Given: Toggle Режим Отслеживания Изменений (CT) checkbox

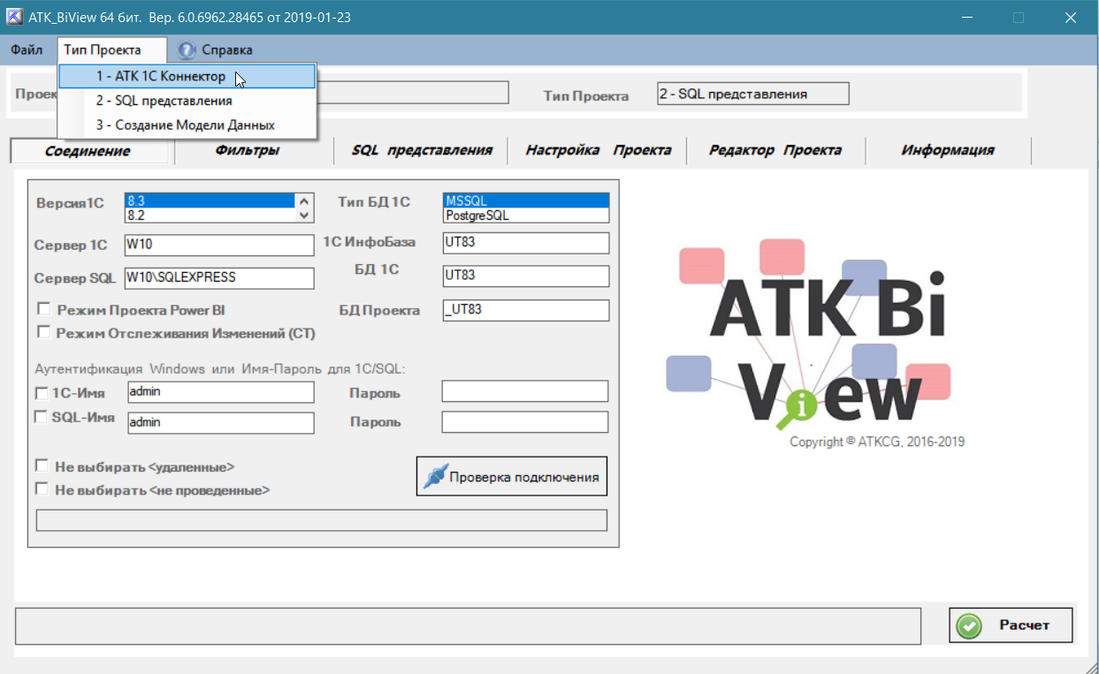Looking at the screenshot, I should pos(43,333).
